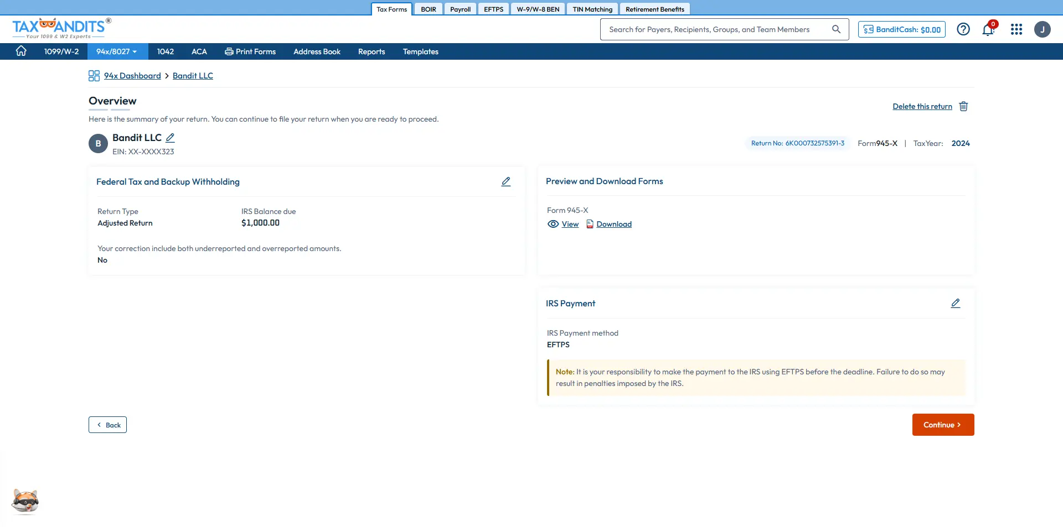Open the 1042 menu
Screen dimensions: 1063x527
tap(166, 51)
